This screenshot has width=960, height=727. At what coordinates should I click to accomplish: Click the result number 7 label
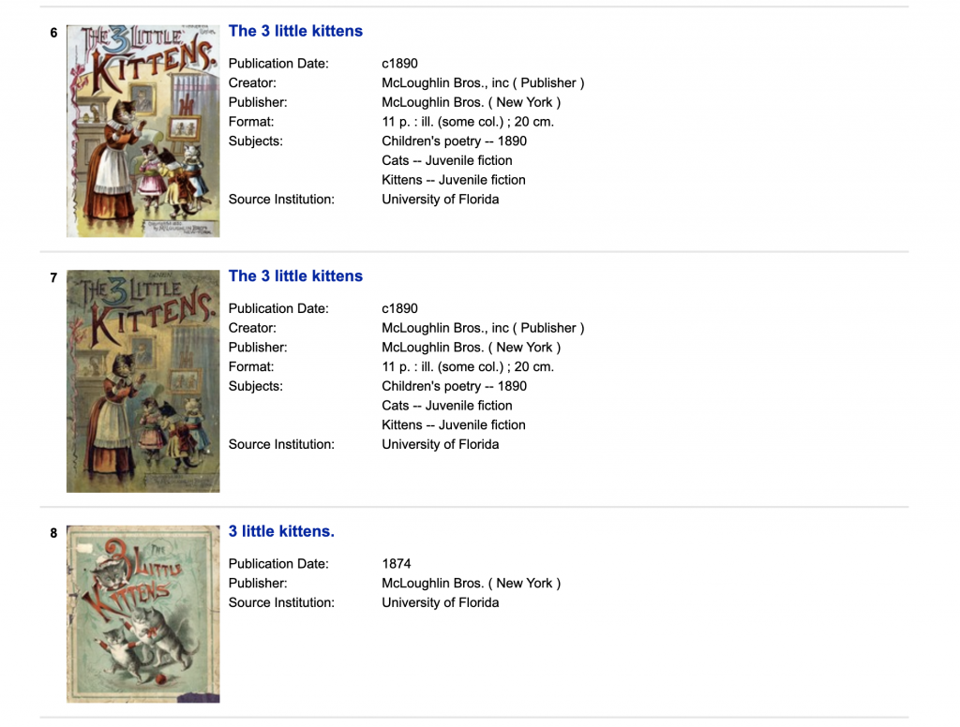(x=53, y=277)
